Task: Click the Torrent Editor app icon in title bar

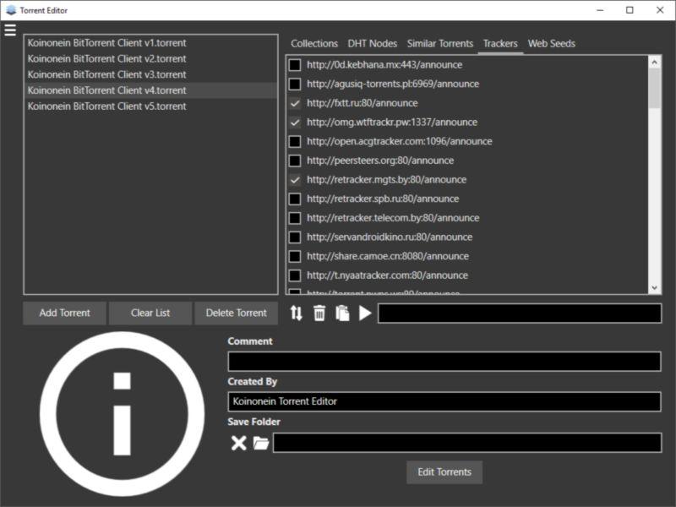Action: click(11, 10)
